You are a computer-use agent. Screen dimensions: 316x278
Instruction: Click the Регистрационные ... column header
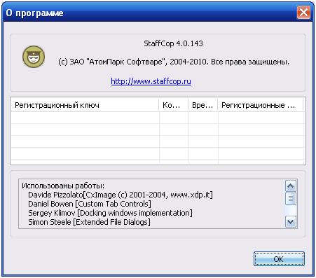point(261,105)
